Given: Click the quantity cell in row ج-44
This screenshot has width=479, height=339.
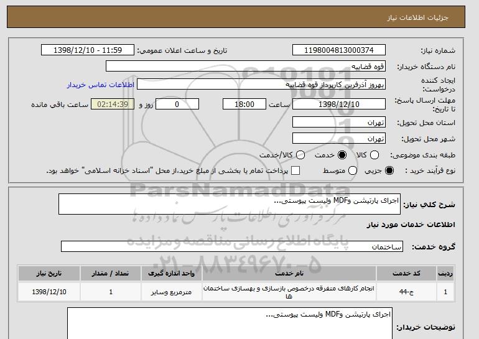Looking at the screenshot, I should 111,292.
